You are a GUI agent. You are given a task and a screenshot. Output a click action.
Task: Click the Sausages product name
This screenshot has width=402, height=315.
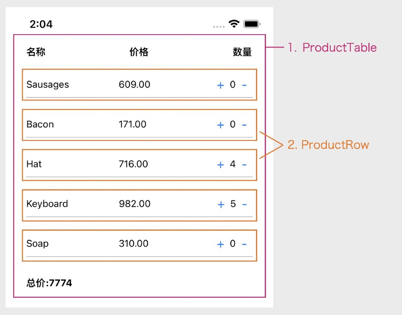[47, 85]
